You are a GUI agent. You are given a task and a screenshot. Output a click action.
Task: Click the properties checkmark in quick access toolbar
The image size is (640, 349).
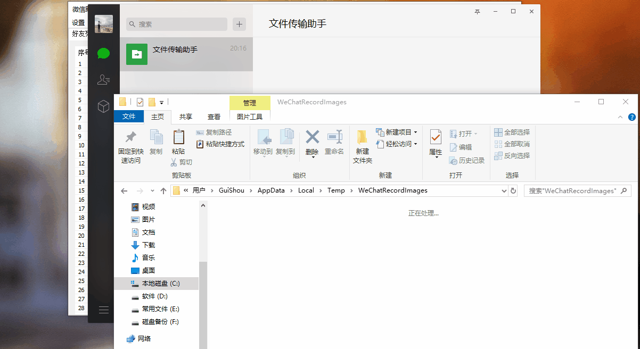(x=140, y=102)
